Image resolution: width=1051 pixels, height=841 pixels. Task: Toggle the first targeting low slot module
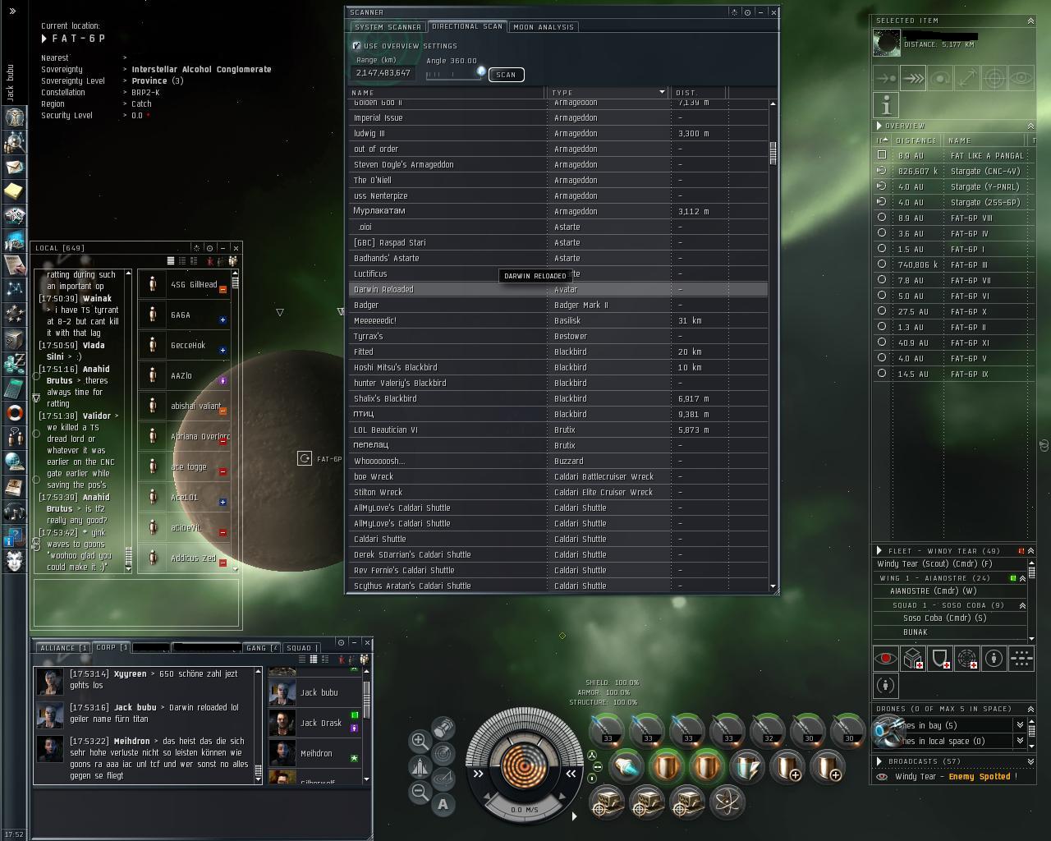[x=608, y=802]
